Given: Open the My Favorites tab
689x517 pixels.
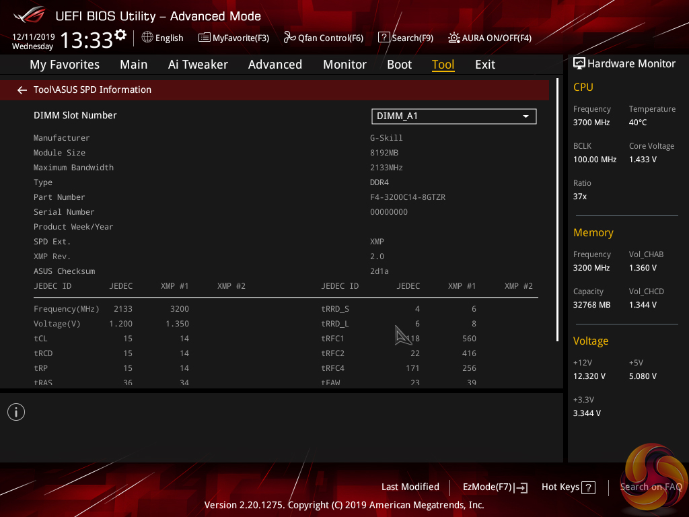Looking at the screenshot, I should [x=65, y=65].
